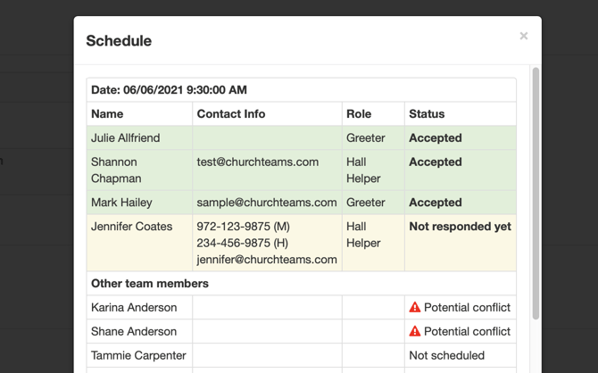This screenshot has width=598, height=373.
Task: Select Tammie Carpenter in other team members
Action: pos(138,355)
